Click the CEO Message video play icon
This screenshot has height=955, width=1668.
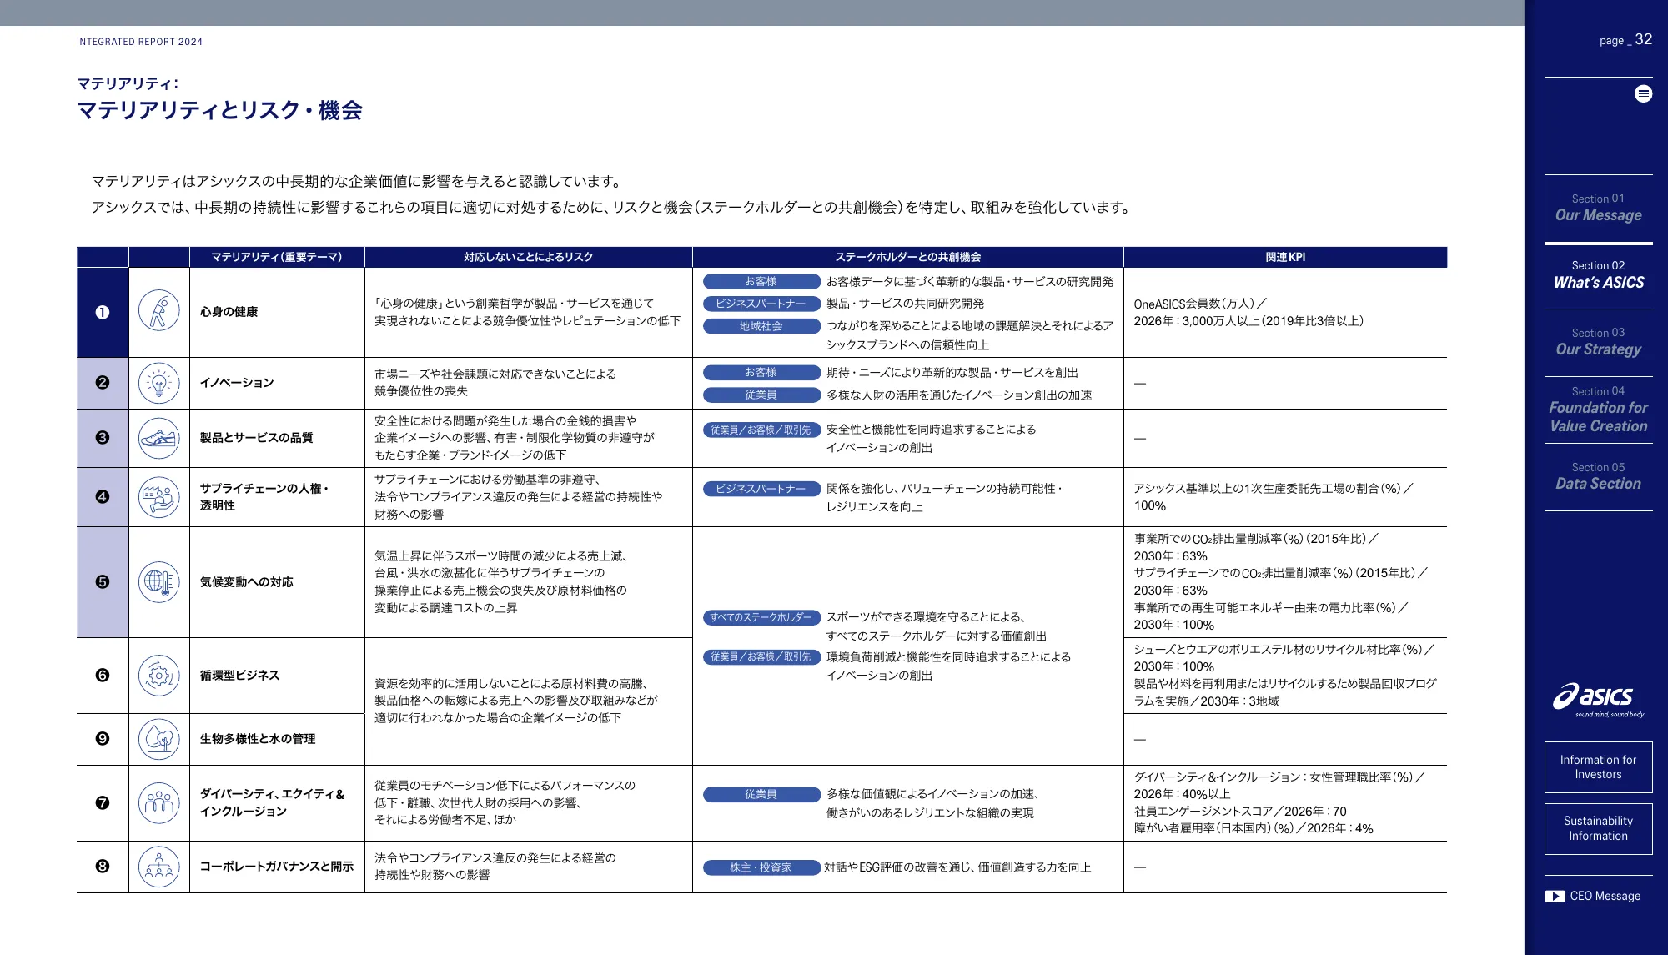(1555, 896)
